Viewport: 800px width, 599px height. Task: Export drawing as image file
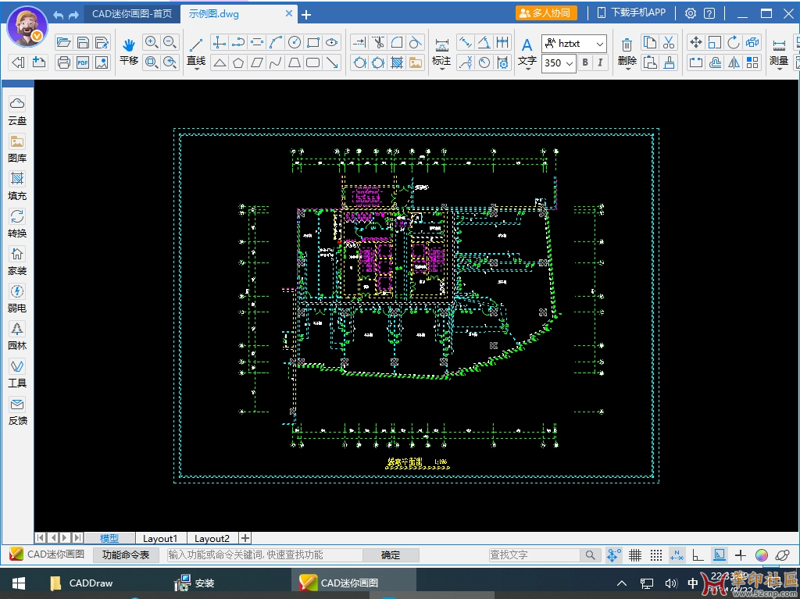tap(102, 62)
